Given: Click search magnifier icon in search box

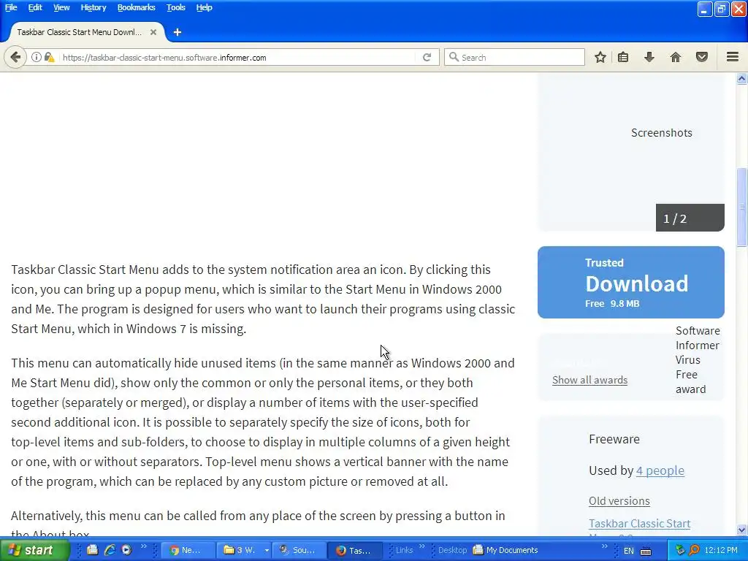Looking at the screenshot, I should tap(454, 57).
